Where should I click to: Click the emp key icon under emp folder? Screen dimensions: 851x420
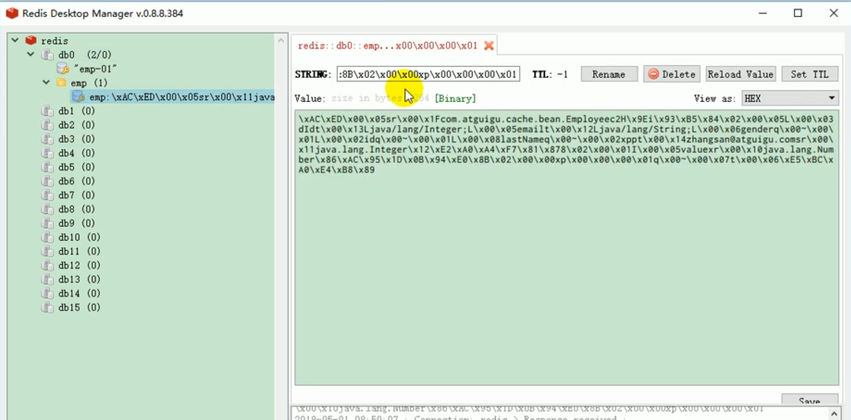(78, 97)
